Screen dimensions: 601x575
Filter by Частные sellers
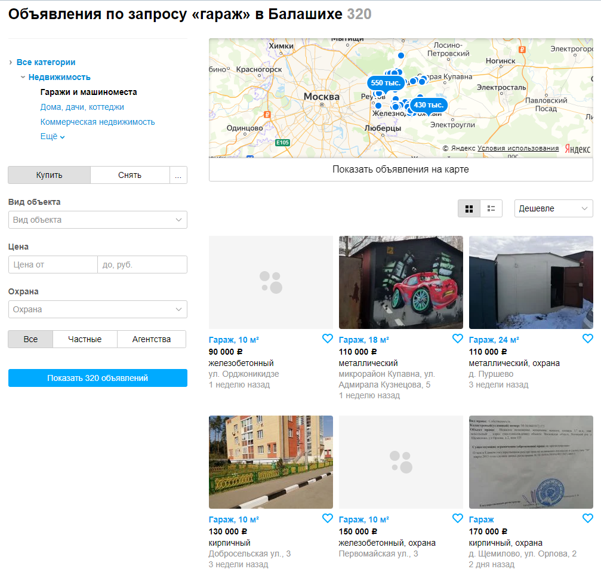coord(85,339)
